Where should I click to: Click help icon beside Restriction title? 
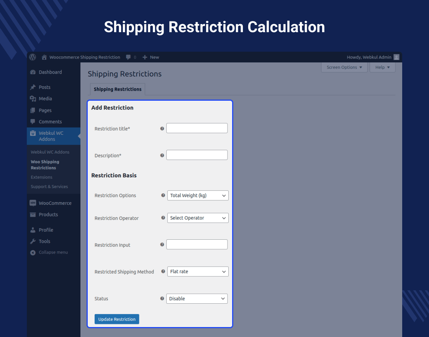click(x=162, y=129)
